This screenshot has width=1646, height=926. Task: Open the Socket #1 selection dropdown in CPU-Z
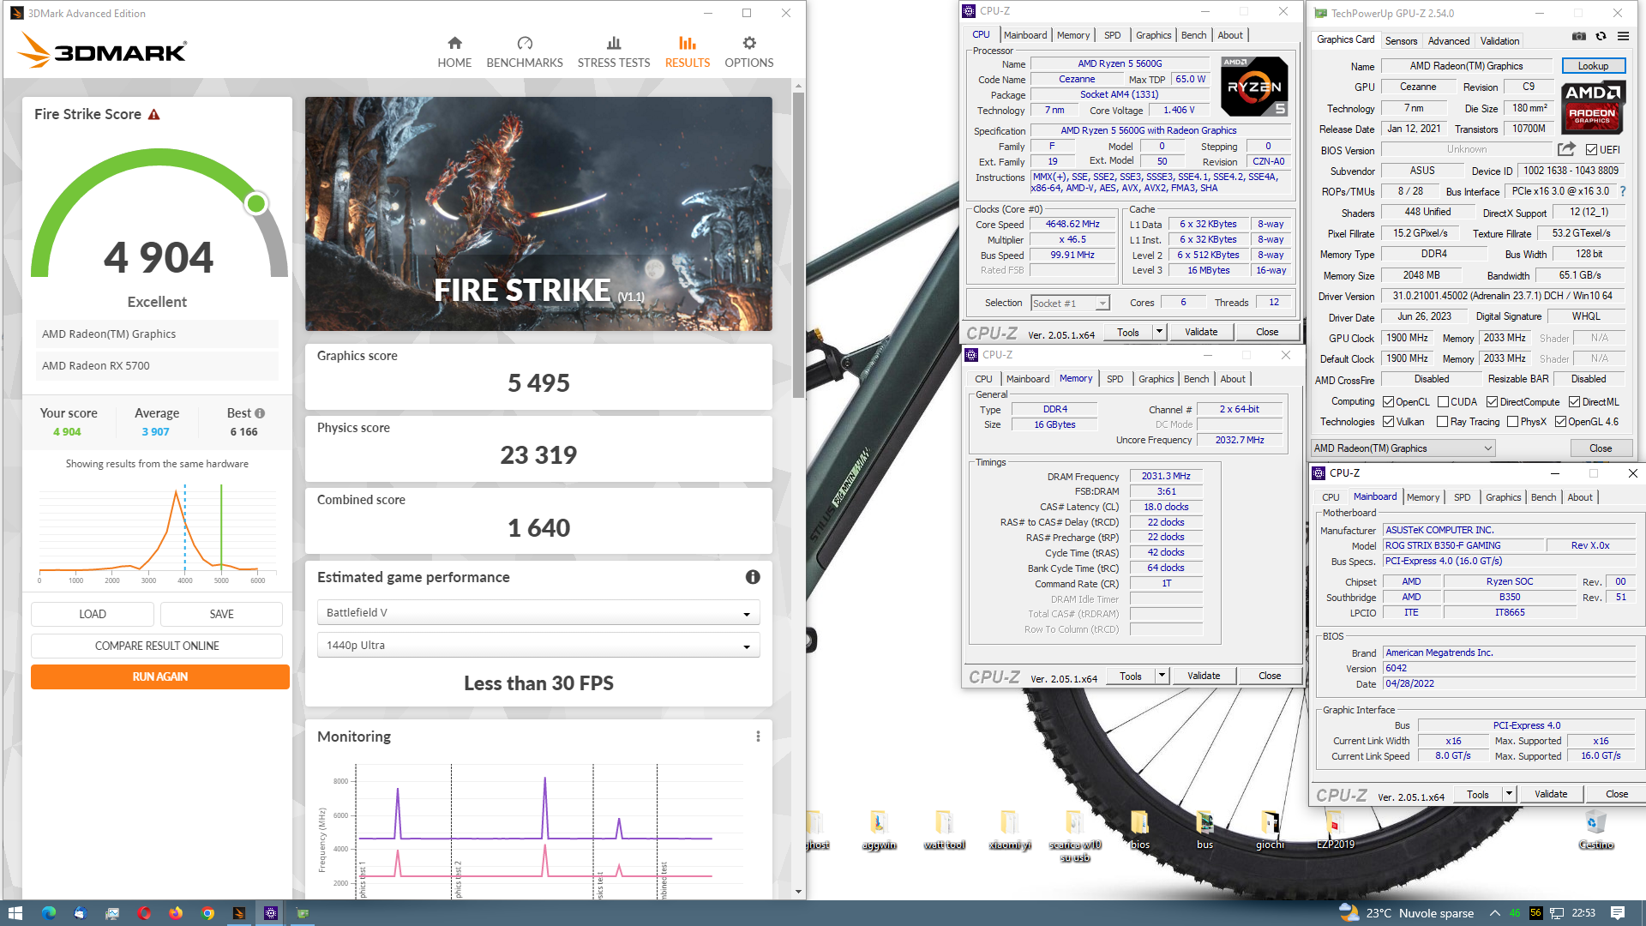click(1070, 303)
